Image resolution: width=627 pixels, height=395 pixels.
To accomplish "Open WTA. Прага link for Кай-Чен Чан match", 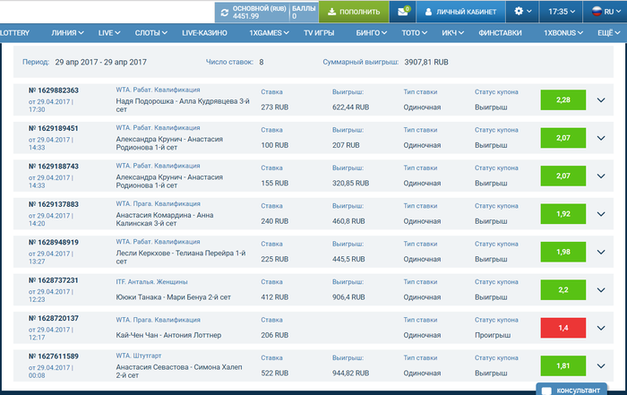I will point(158,320).
